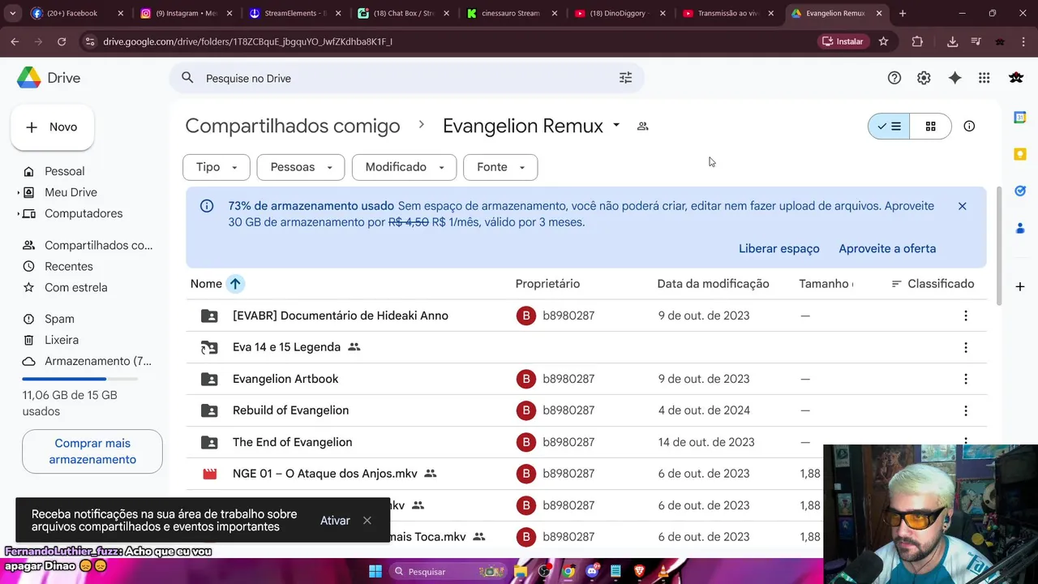This screenshot has width=1038, height=584.
Task: Bookmark this page with star icon
Action: pos(883,41)
